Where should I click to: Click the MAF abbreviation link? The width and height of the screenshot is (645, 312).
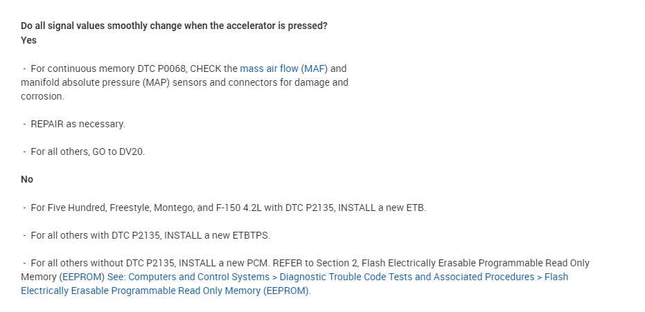coord(315,68)
